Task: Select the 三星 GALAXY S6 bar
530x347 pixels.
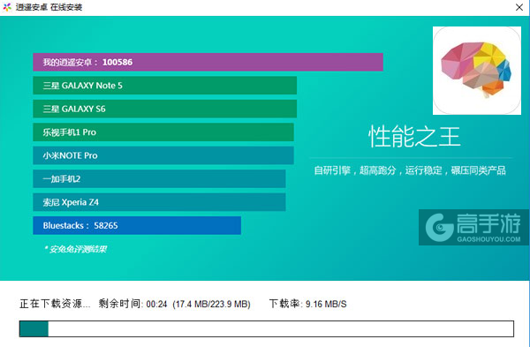Action: point(164,109)
